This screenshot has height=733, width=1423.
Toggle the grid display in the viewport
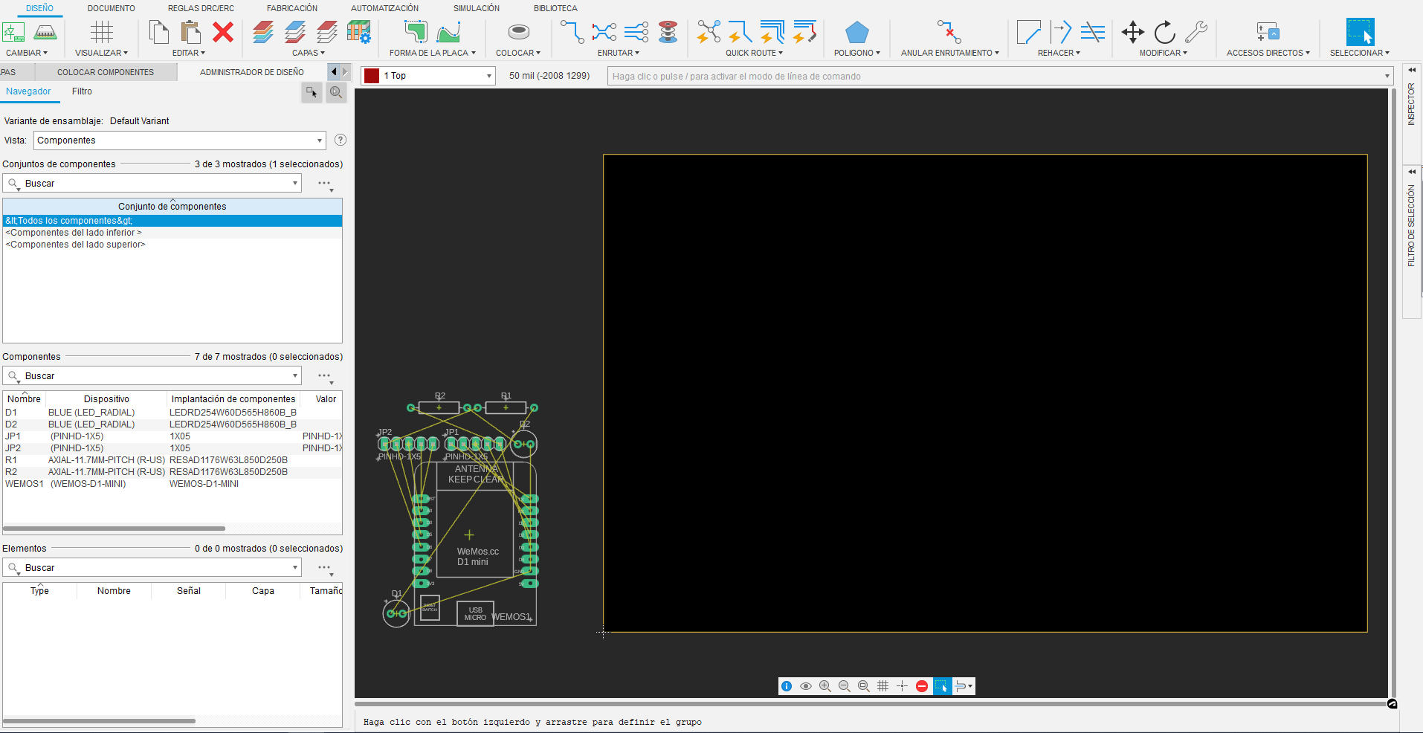point(882,686)
